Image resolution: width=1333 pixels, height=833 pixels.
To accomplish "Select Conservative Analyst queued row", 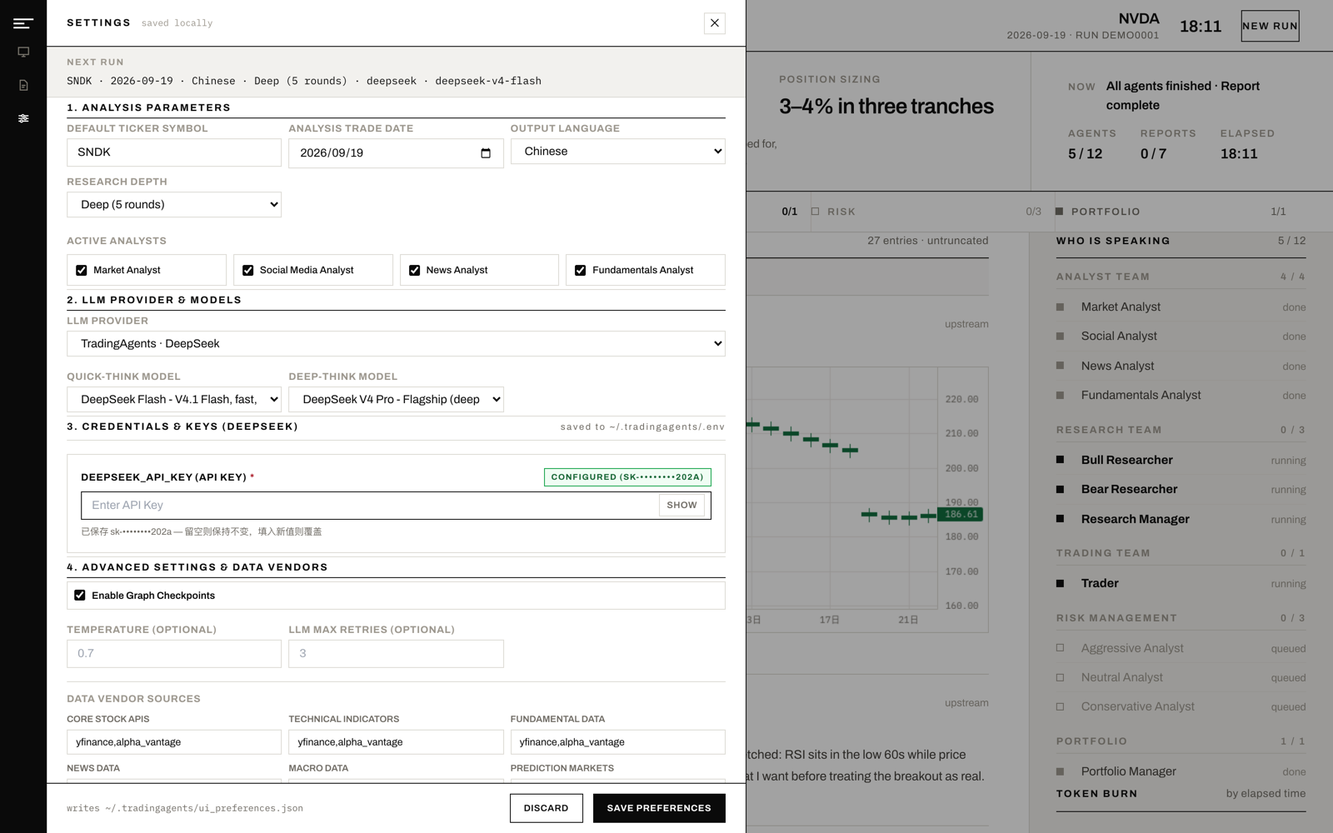I will (1181, 707).
